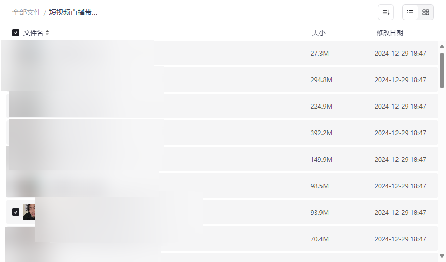Viewport: 446px width, 262px height.
Task: Select the file row sized 70.4M
Action: pos(255,239)
